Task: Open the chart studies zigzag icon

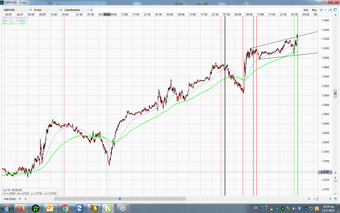Action: 321,10
